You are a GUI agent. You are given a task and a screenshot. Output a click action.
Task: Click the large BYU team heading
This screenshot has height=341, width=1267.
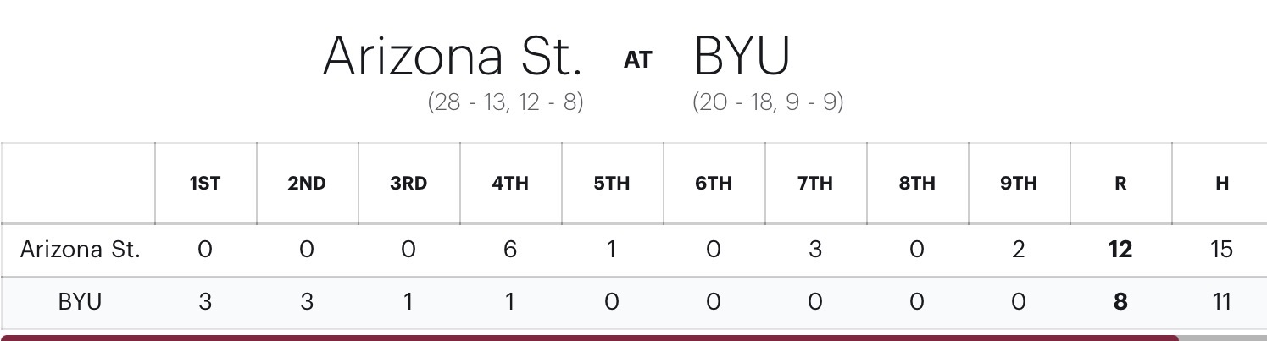coord(742,56)
